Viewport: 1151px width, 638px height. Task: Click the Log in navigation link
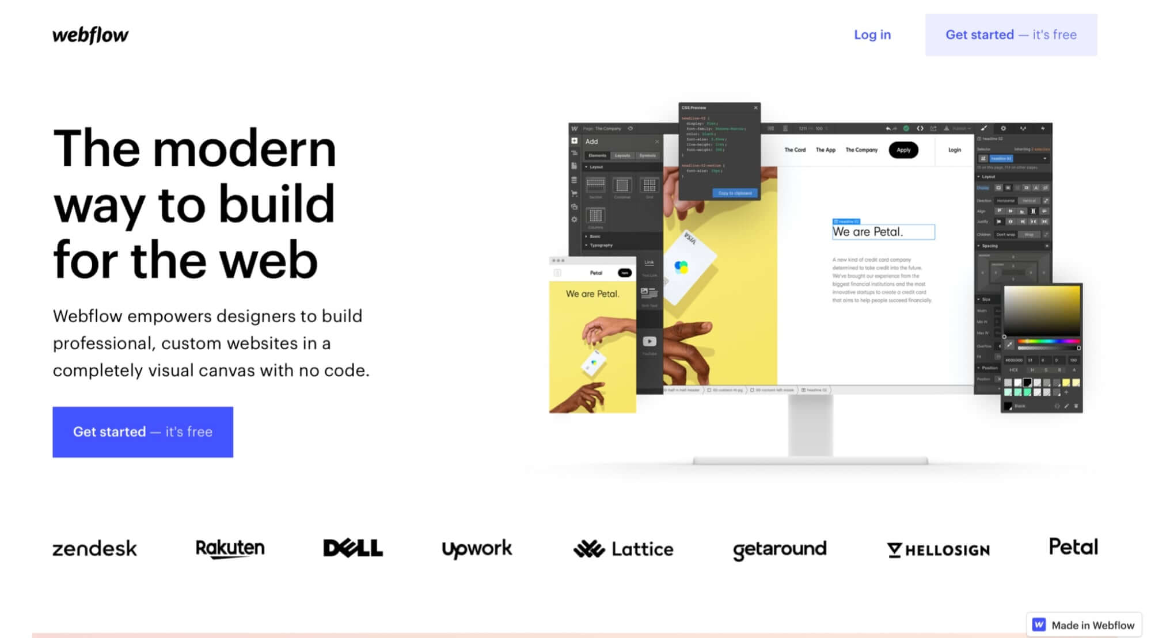click(x=873, y=35)
